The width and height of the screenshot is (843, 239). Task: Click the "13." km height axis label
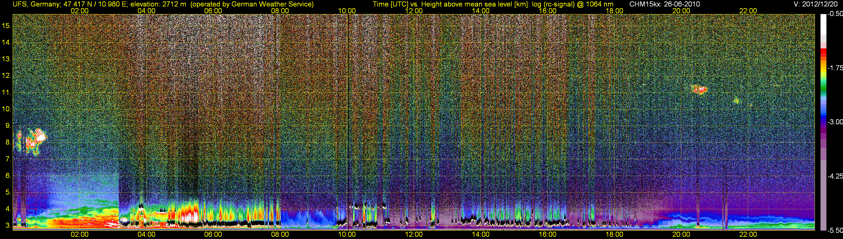click(x=6, y=59)
